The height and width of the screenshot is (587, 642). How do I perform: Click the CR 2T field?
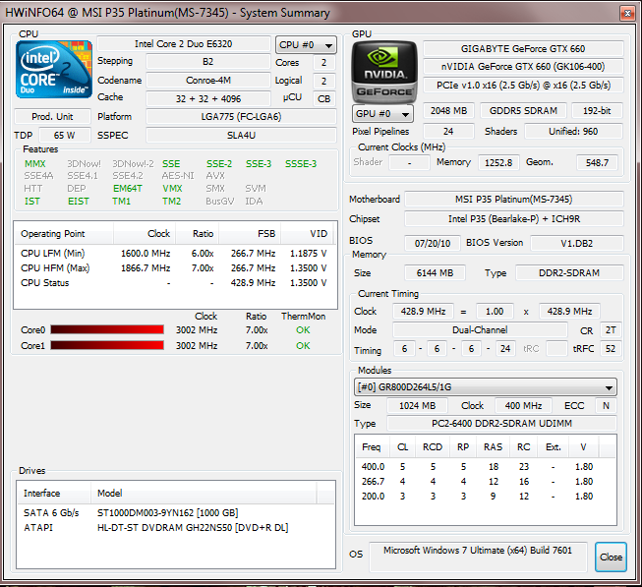pyautogui.click(x=611, y=330)
